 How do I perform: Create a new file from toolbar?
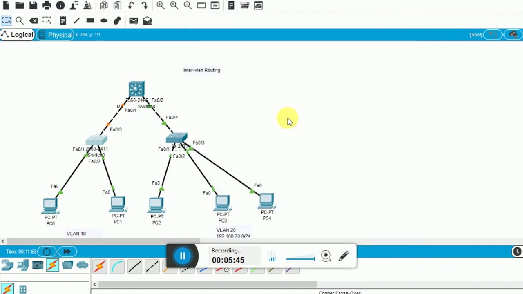pyautogui.click(x=6, y=5)
